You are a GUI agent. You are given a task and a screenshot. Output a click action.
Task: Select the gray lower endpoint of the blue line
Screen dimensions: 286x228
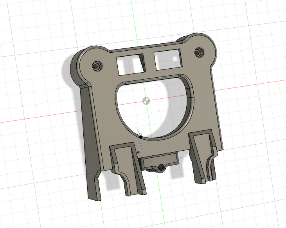tap(139, 152)
